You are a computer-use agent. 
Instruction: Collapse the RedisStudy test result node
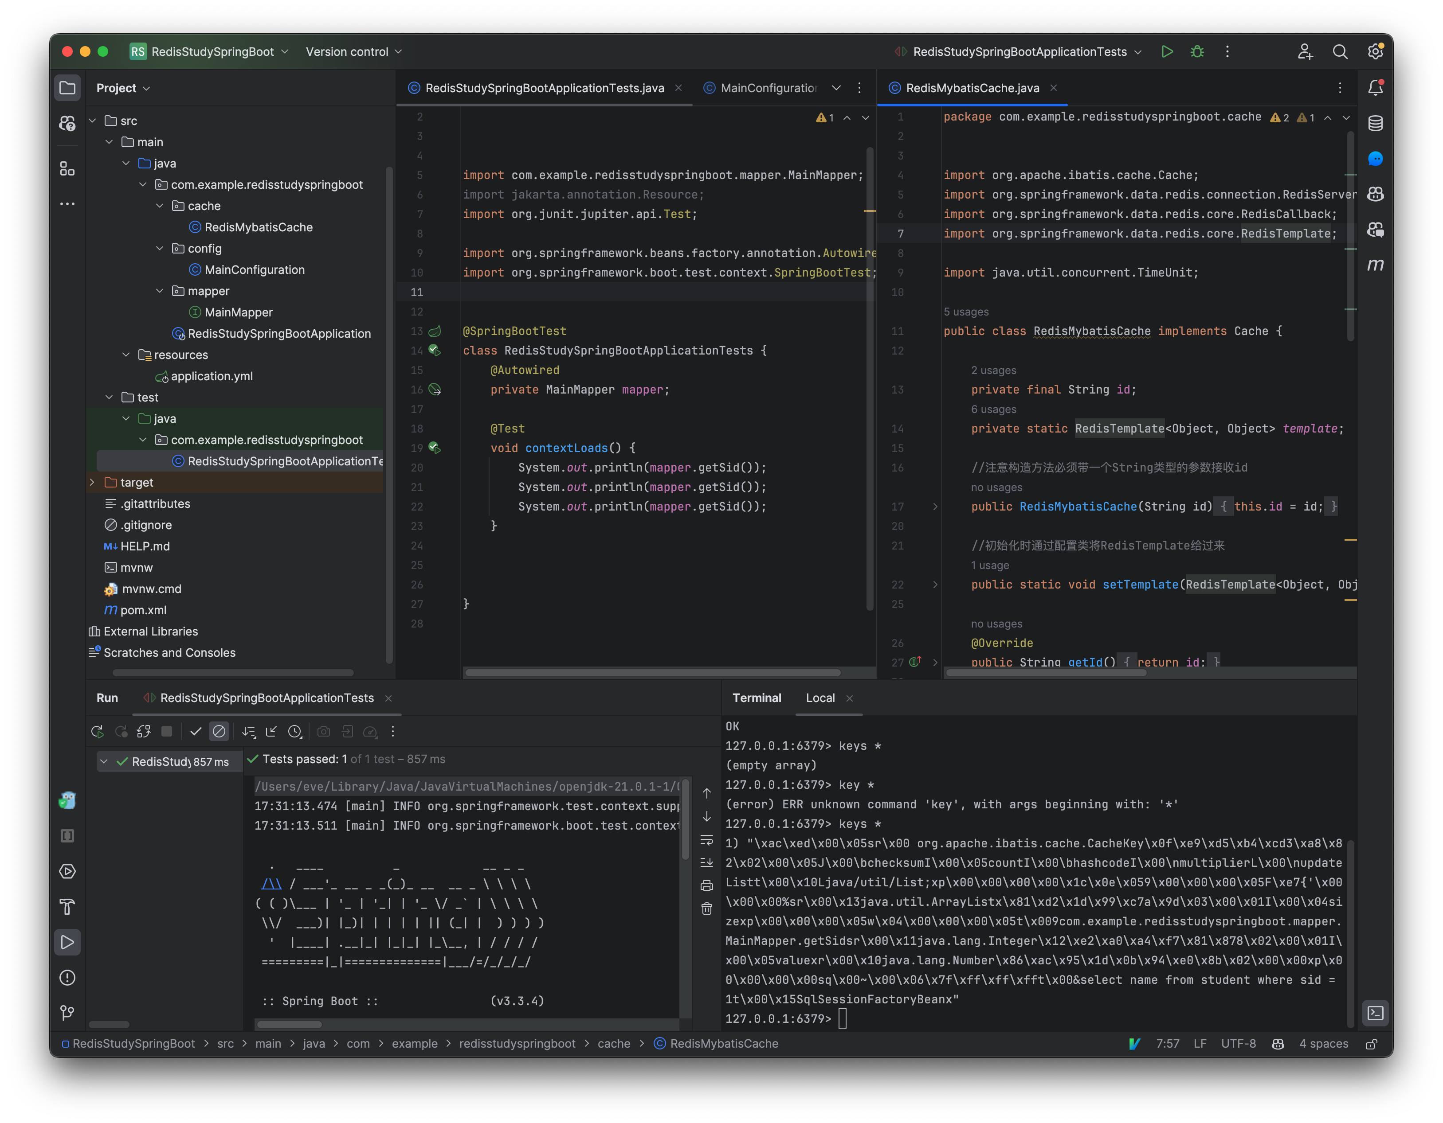pos(104,761)
